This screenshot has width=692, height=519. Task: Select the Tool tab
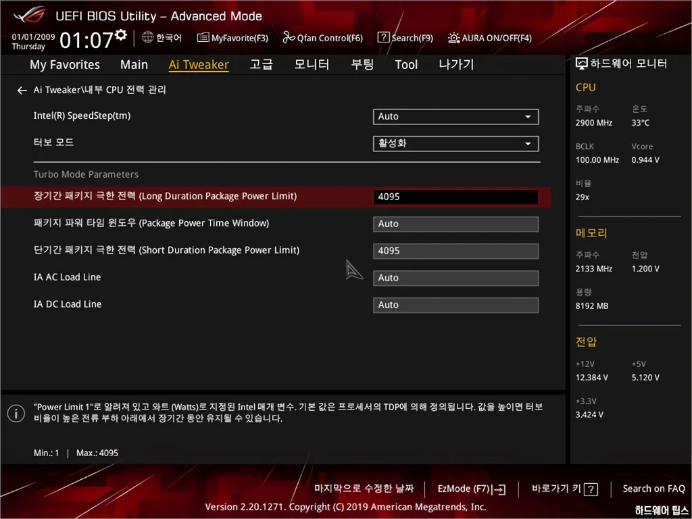click(406, 64)
